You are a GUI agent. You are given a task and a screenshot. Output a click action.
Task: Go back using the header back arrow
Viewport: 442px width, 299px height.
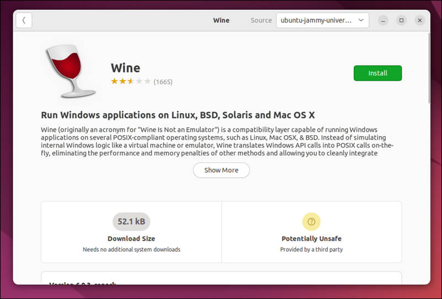point(24,20)
